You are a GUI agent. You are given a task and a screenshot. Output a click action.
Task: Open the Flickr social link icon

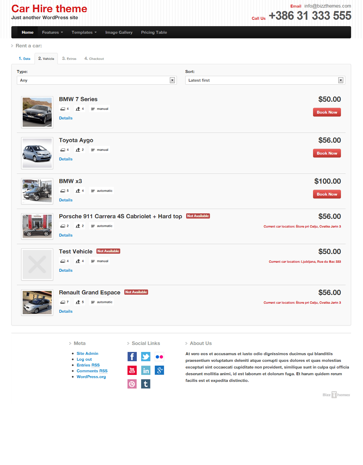point(159,357)
